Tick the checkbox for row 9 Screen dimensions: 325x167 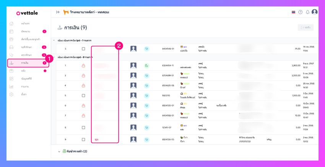point(83,140)
